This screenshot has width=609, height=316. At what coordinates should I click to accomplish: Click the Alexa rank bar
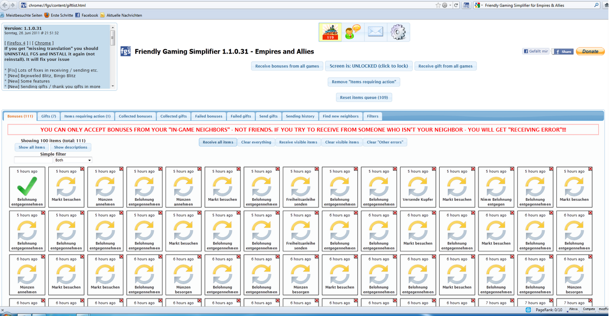tap(573, 310)
